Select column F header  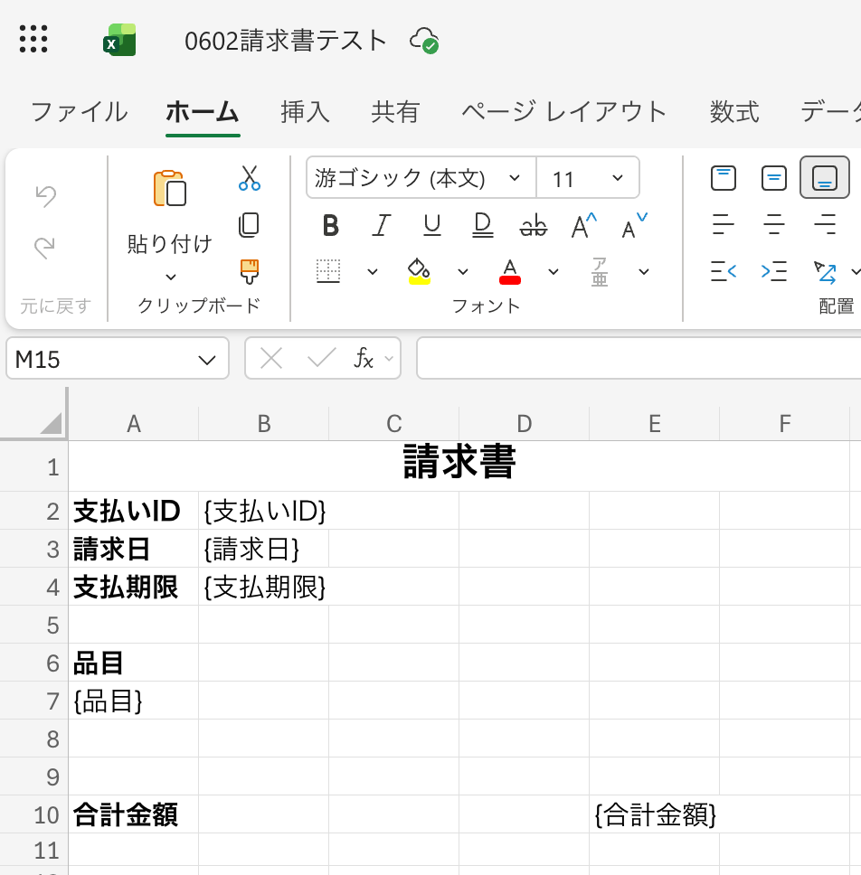[x=784, y=424]
